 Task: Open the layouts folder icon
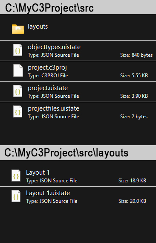click(x=18, y=29)
